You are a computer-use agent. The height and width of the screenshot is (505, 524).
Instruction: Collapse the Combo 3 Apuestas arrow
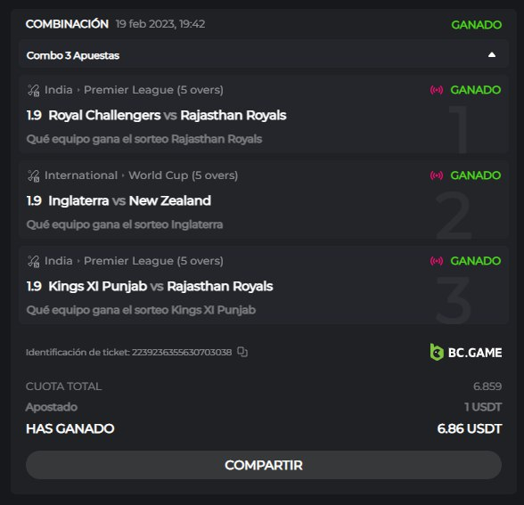492,55
